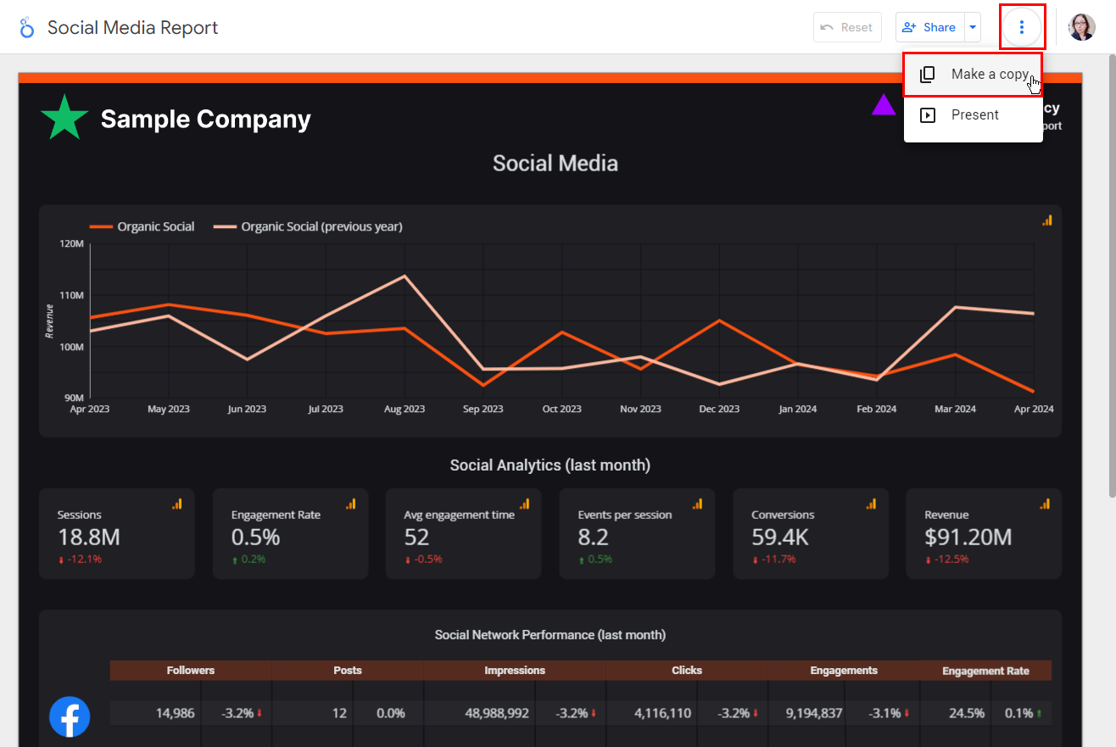Click the green star company logo
The width and height of the screenshot is (1116, 747).
click(64, 120)
